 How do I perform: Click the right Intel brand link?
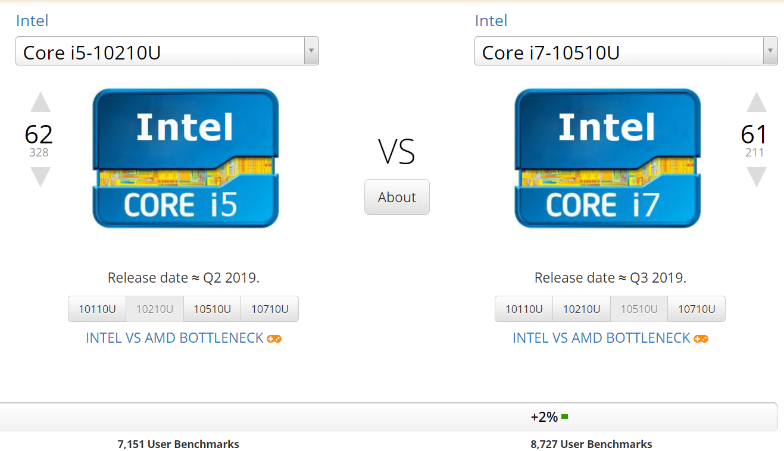pos(491,21)
